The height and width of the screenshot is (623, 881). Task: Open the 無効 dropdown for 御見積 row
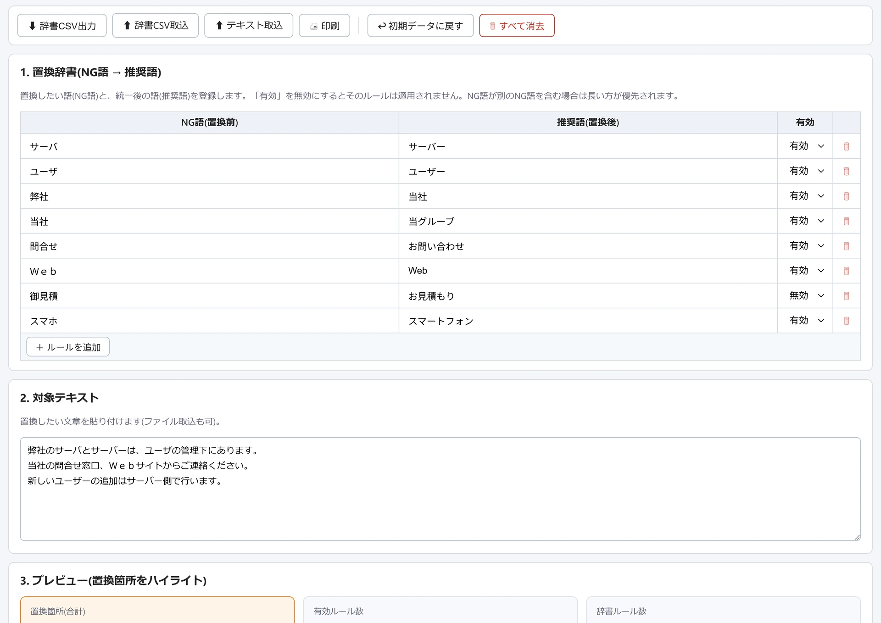tap(806, 295)
